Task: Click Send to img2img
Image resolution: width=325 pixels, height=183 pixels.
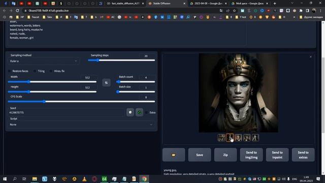Action: pyautogui.click(x=251, y=155)
